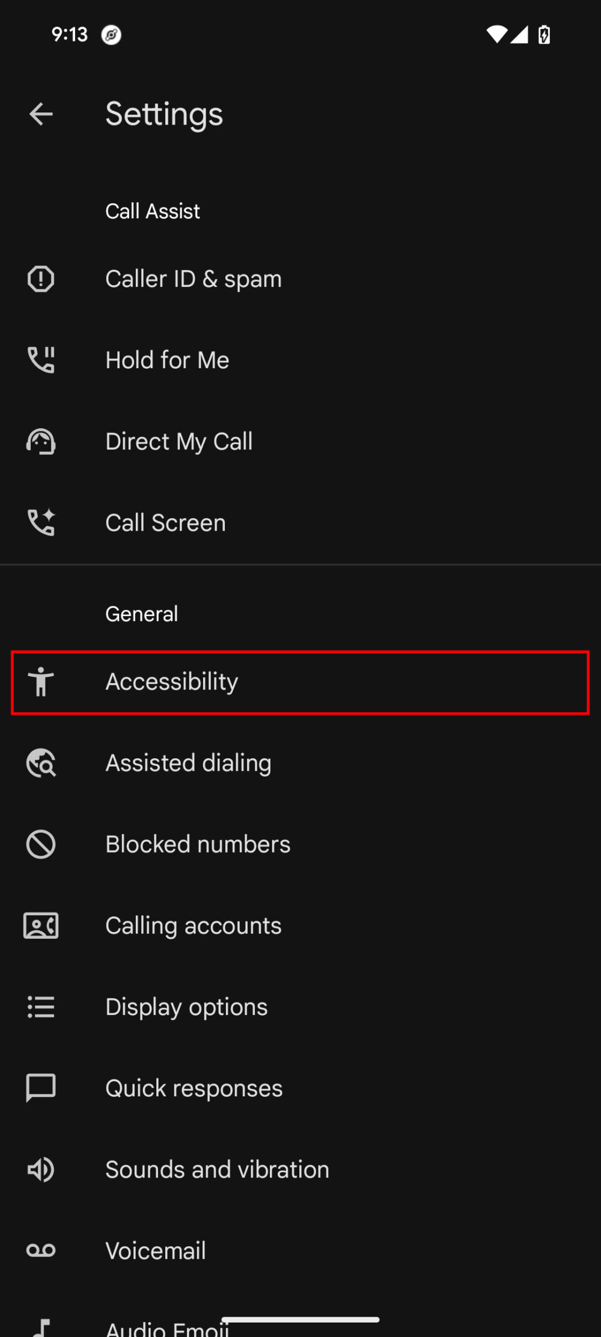Tap the Hold for Me phone icon
Viewport: 601px width, 1337px height.
point(41,360)
